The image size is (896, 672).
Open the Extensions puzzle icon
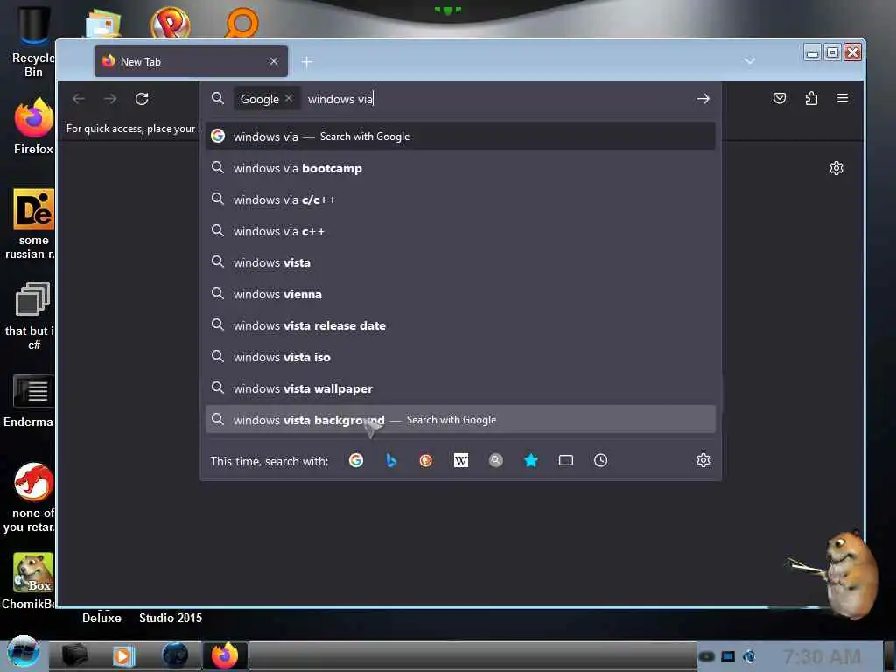[x=811, y=98]
